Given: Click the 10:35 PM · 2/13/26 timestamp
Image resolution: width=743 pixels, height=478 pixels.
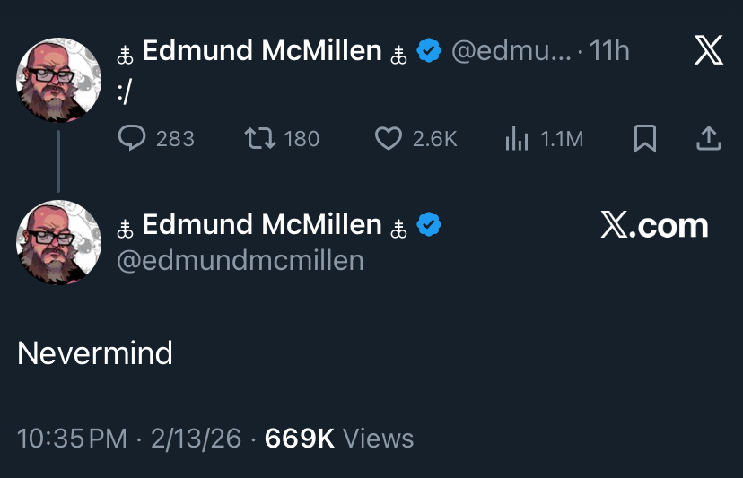Looking at the screenshot, I should point(129,438).
